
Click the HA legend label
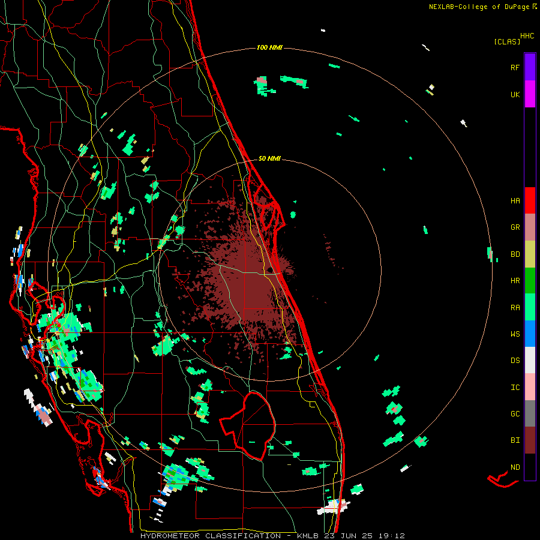click(x=515, y=200)
